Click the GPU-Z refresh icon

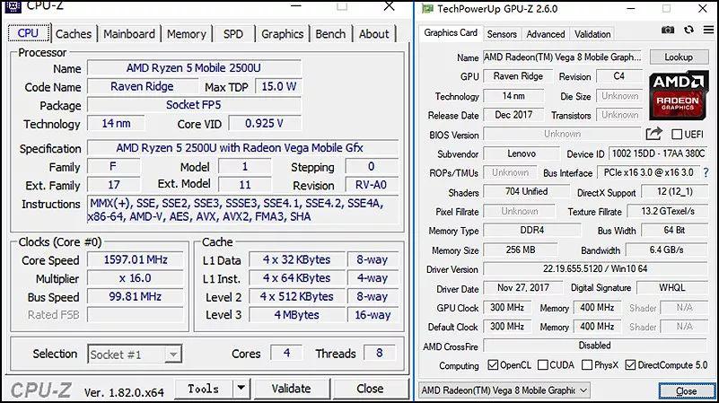coord(688,30)
